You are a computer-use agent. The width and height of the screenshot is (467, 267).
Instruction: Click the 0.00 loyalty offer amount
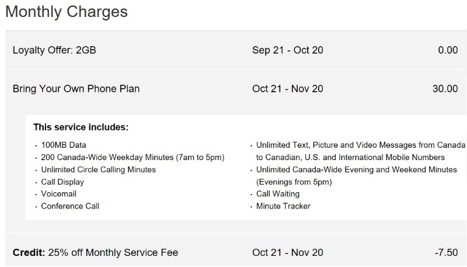pyautogui.click(x=448, y=50)
